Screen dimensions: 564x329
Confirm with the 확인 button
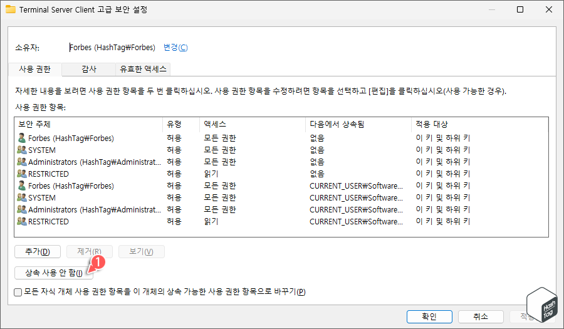(429, 316)
